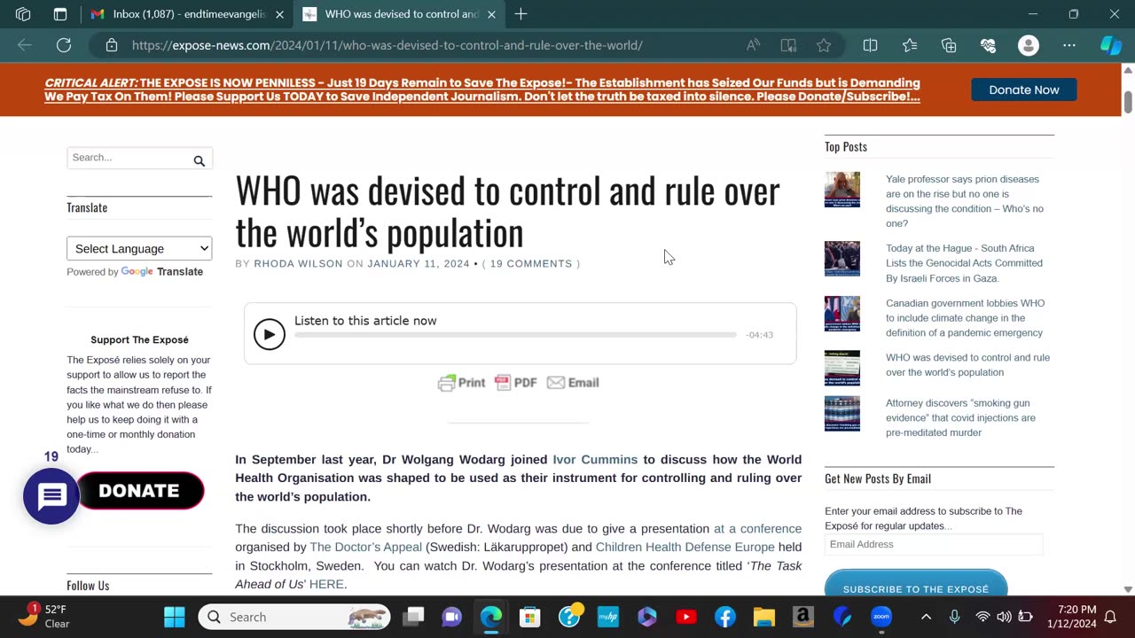Open Workspaces icon in title bar

click(23, 14)
